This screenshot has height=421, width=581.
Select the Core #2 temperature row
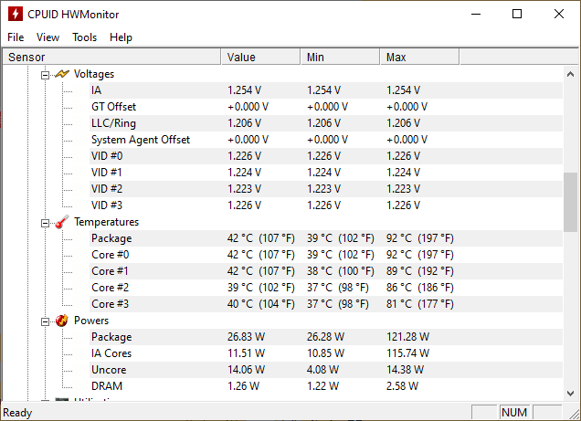(x=326, y=288)
